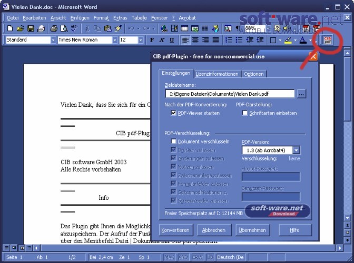This screenshot has width=354, height=263.
Task: Paste from clipboard icon
Action: pos(107,28)
